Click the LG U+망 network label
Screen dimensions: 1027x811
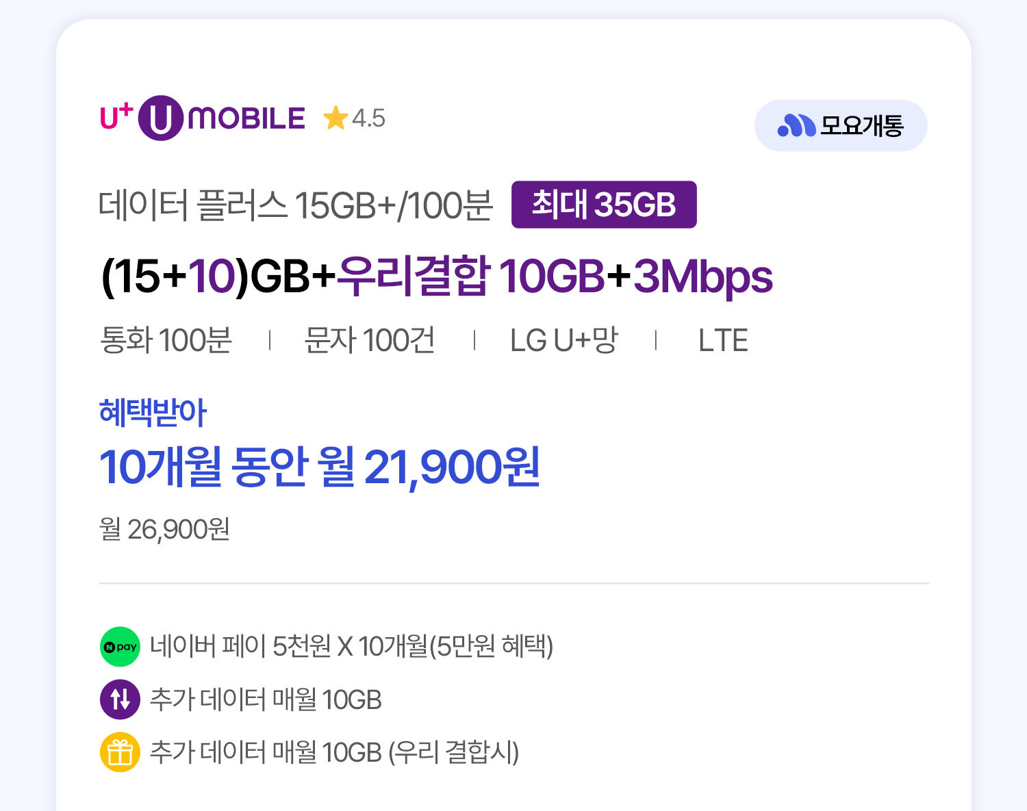(563, 340)
